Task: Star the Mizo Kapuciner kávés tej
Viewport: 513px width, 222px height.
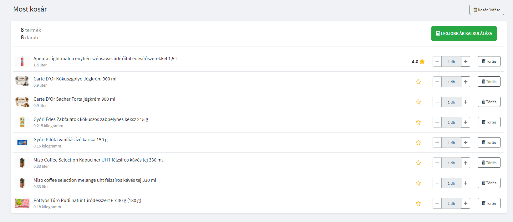Action: tap(418, 163)
